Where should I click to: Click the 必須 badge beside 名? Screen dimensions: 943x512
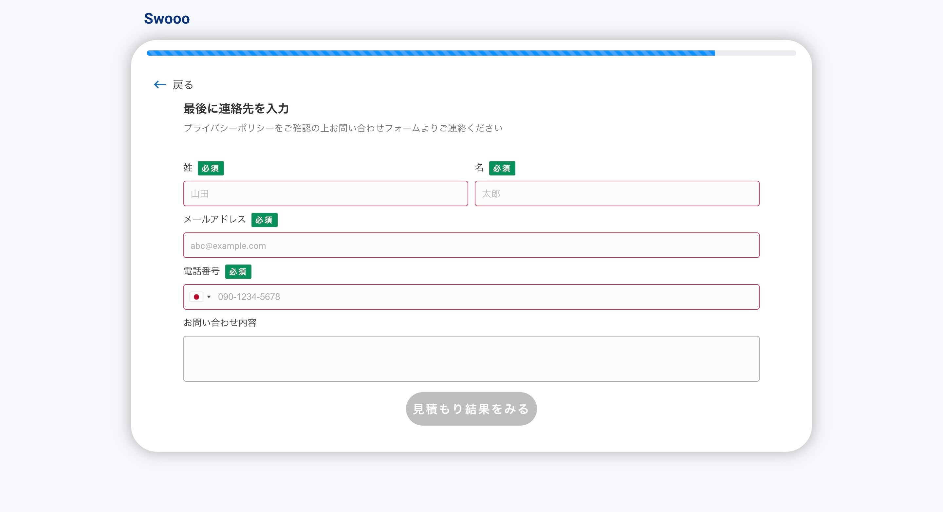(x=502, y=168)
